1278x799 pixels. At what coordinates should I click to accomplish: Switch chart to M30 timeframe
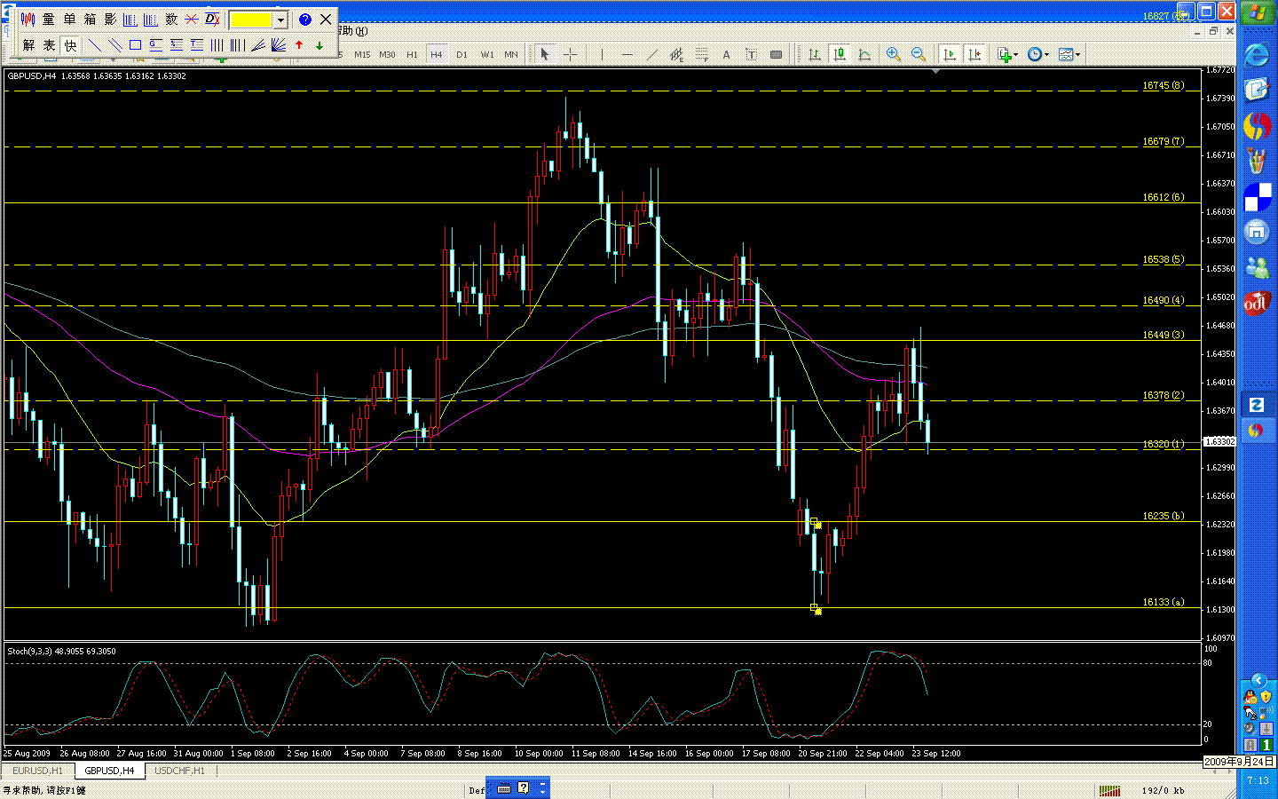tap(387, 54)
